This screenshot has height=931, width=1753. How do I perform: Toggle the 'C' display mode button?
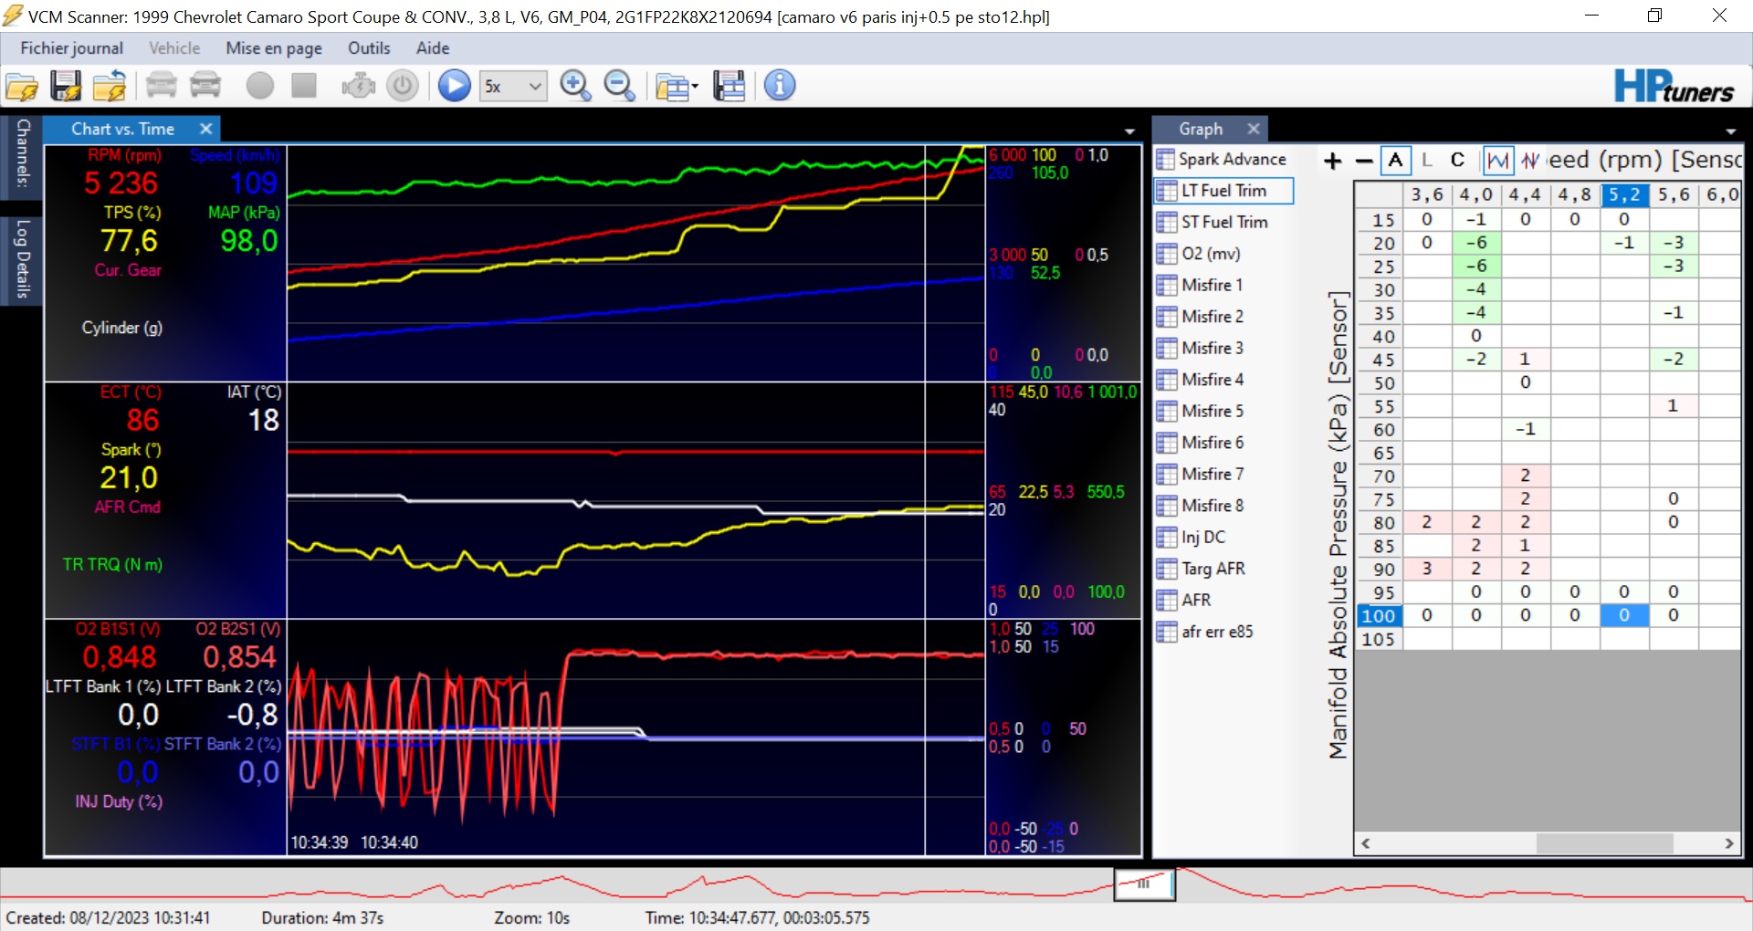(x=1457, y=161)
